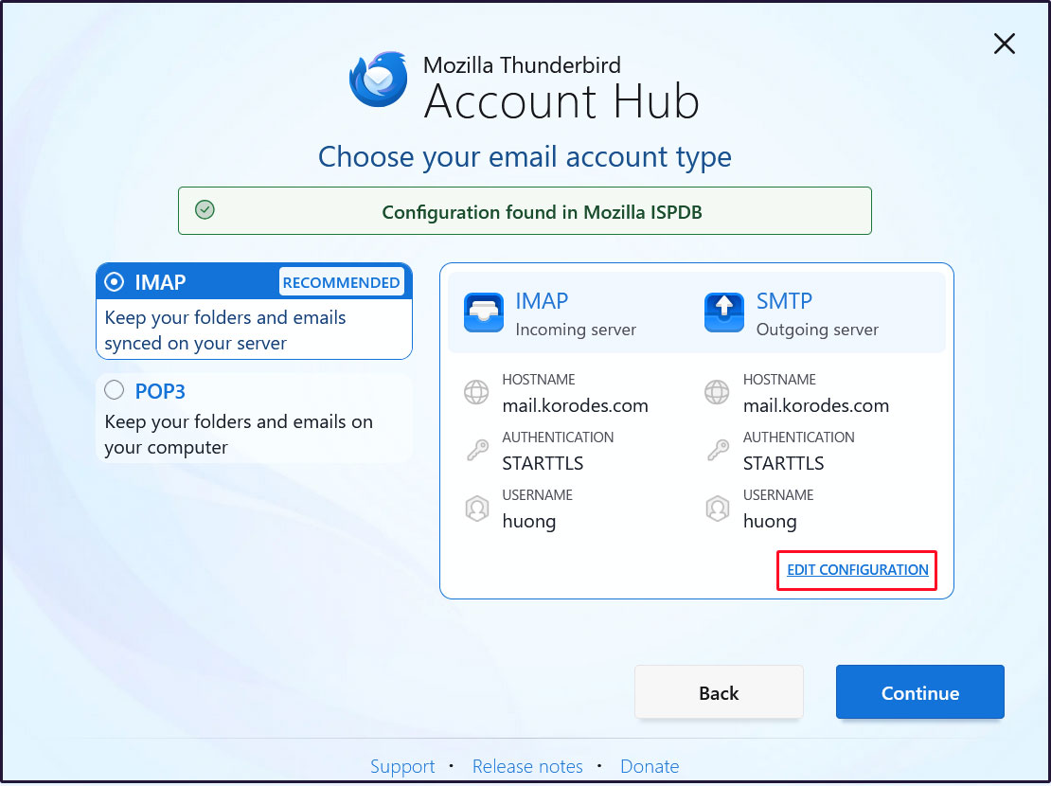Click the IMAP username value huong
The image size is (1051, 786).
click(529, 522)
